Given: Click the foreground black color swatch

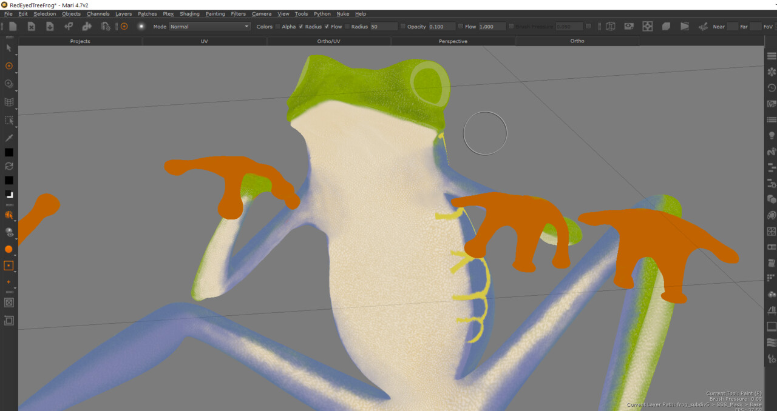Looking at the screenshot, I should 9,152.
